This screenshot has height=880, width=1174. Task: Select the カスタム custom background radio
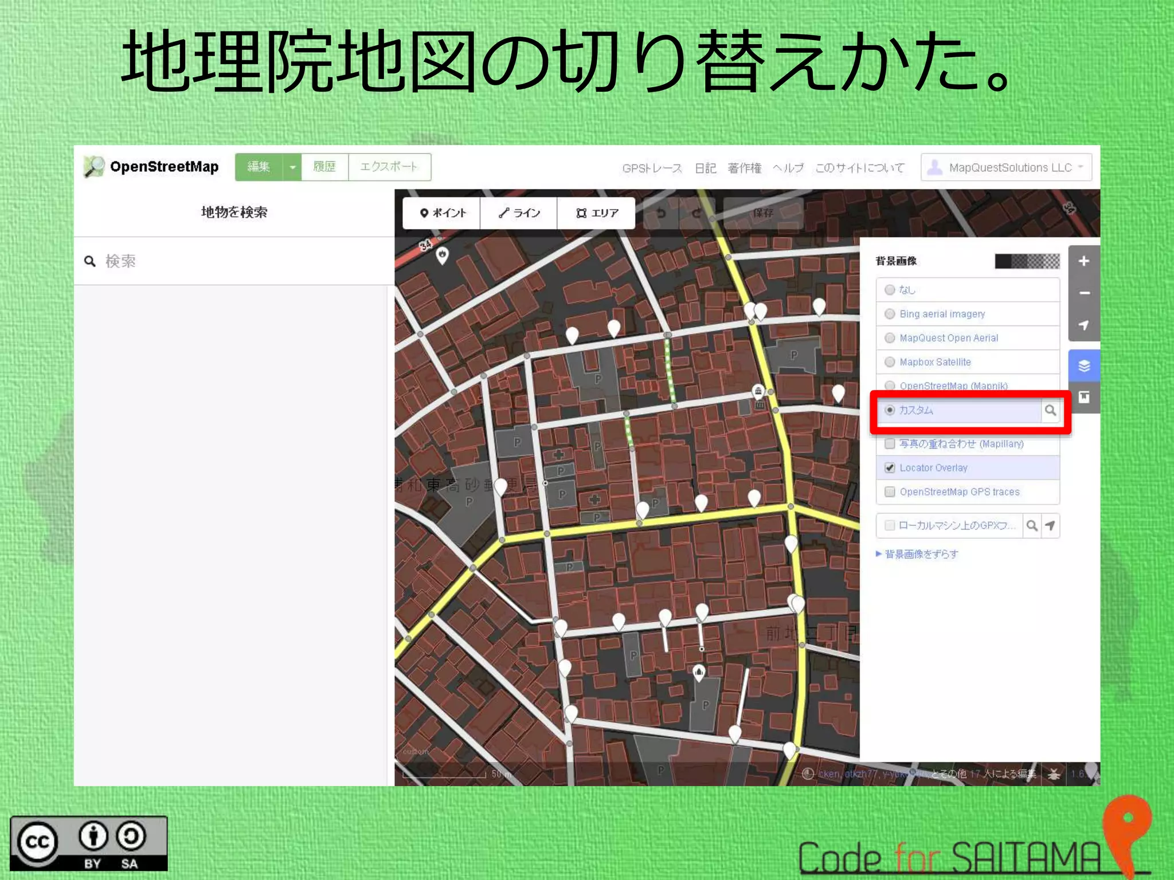click(890, 410)
